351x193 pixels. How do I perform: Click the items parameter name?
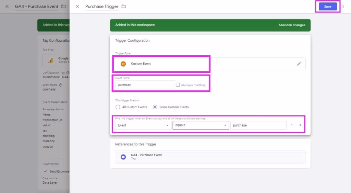46,114
